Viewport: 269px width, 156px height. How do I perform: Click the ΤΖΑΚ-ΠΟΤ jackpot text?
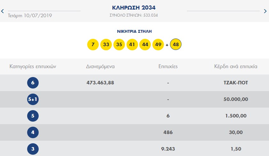236,83
